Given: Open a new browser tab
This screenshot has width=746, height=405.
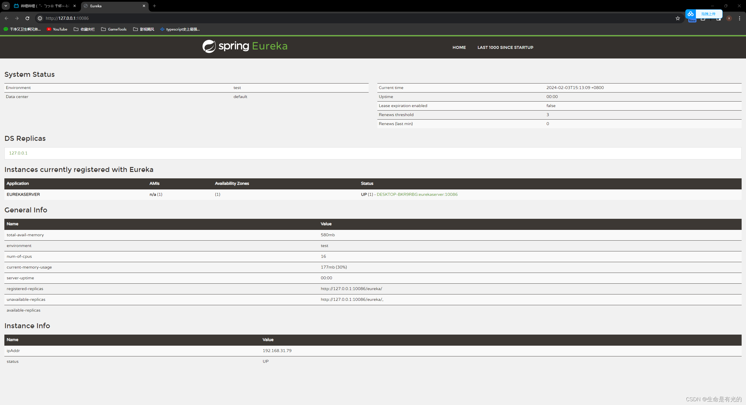Looking at the screenshot, I should 154,6.
